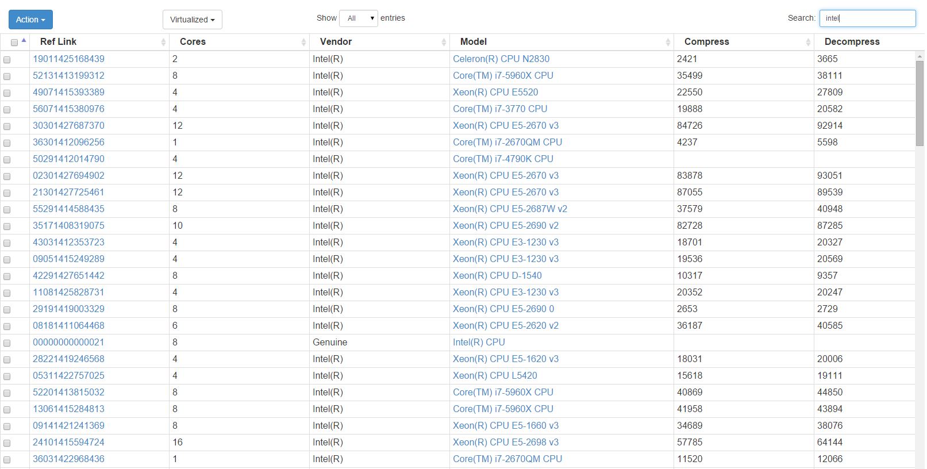
Task: Open the Xeon(R) CPU E5-2690 0 link
Action: click(503, 309)
